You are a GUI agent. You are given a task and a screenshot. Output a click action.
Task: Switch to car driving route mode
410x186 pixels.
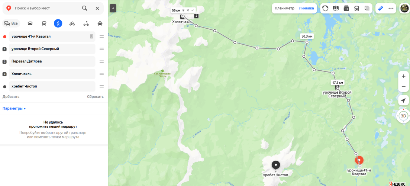tap(30, 23)
